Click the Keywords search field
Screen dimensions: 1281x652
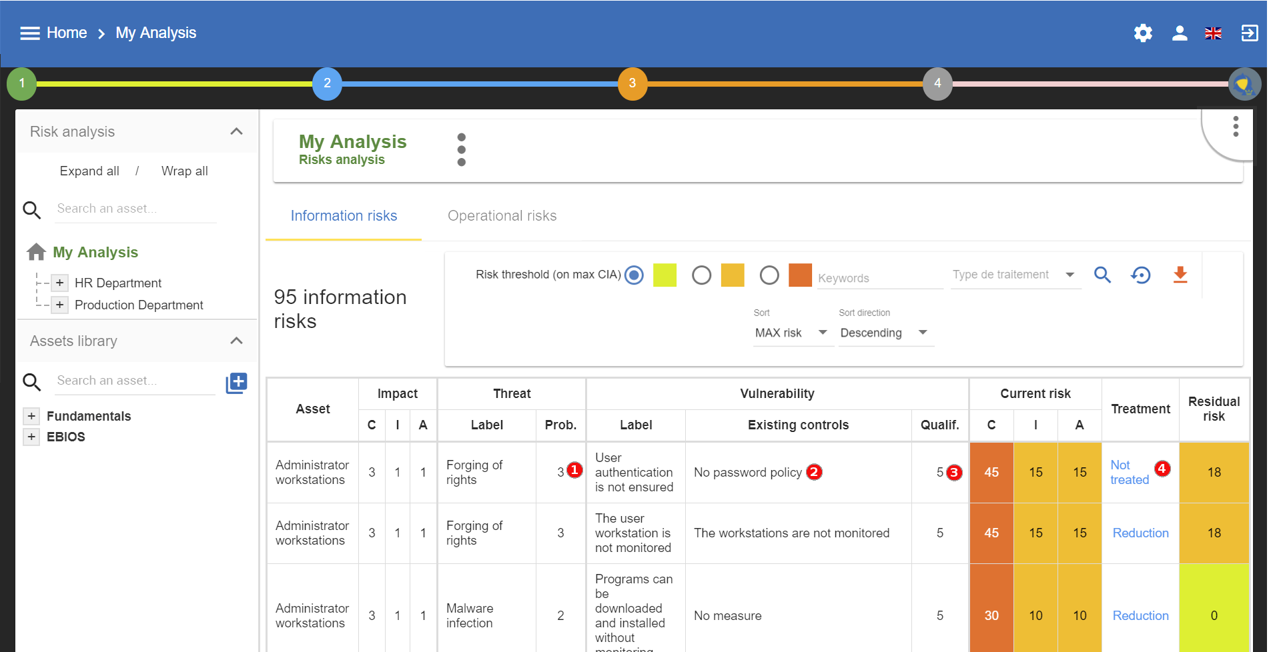[x=880, y=278]
